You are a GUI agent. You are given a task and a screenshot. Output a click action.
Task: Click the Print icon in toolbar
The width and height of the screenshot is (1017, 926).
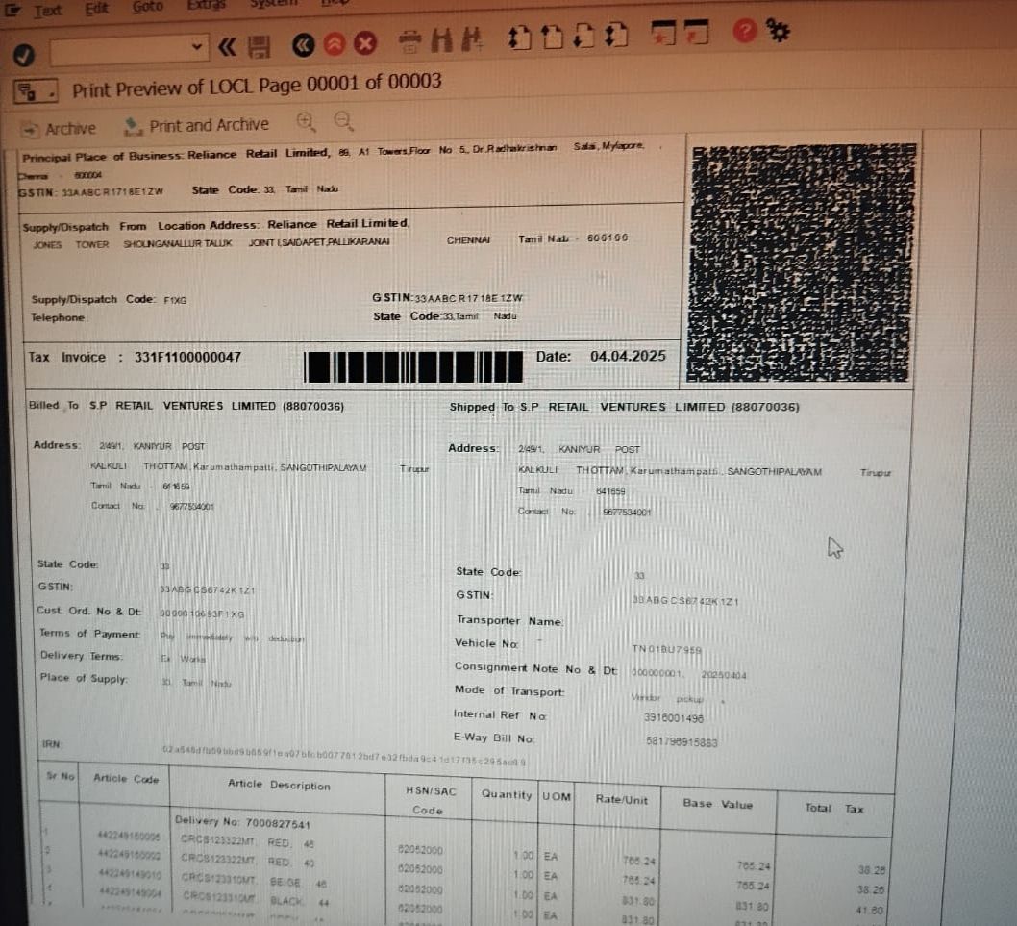tap(410, 40)
